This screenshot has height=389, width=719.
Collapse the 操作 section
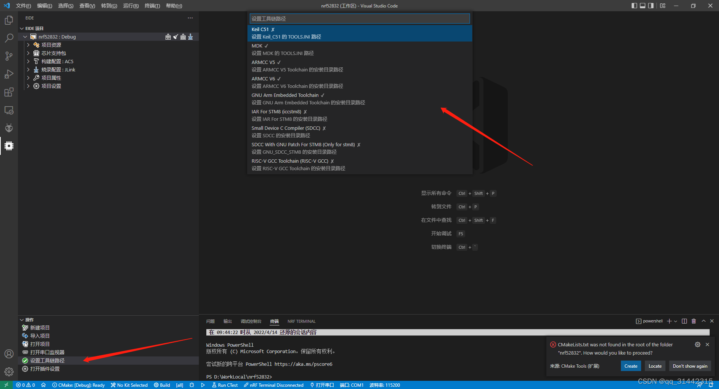22,320
